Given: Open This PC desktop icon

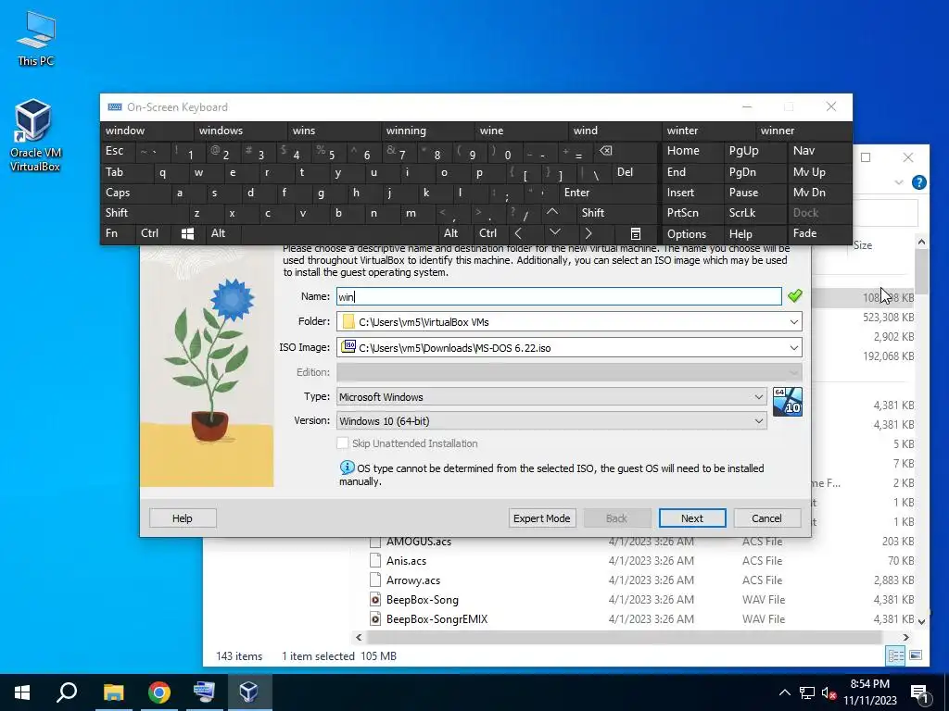Looking at the screenshot, I should click(x=36, y=39).
